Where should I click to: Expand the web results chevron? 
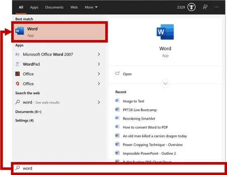[x=99, y=102]
